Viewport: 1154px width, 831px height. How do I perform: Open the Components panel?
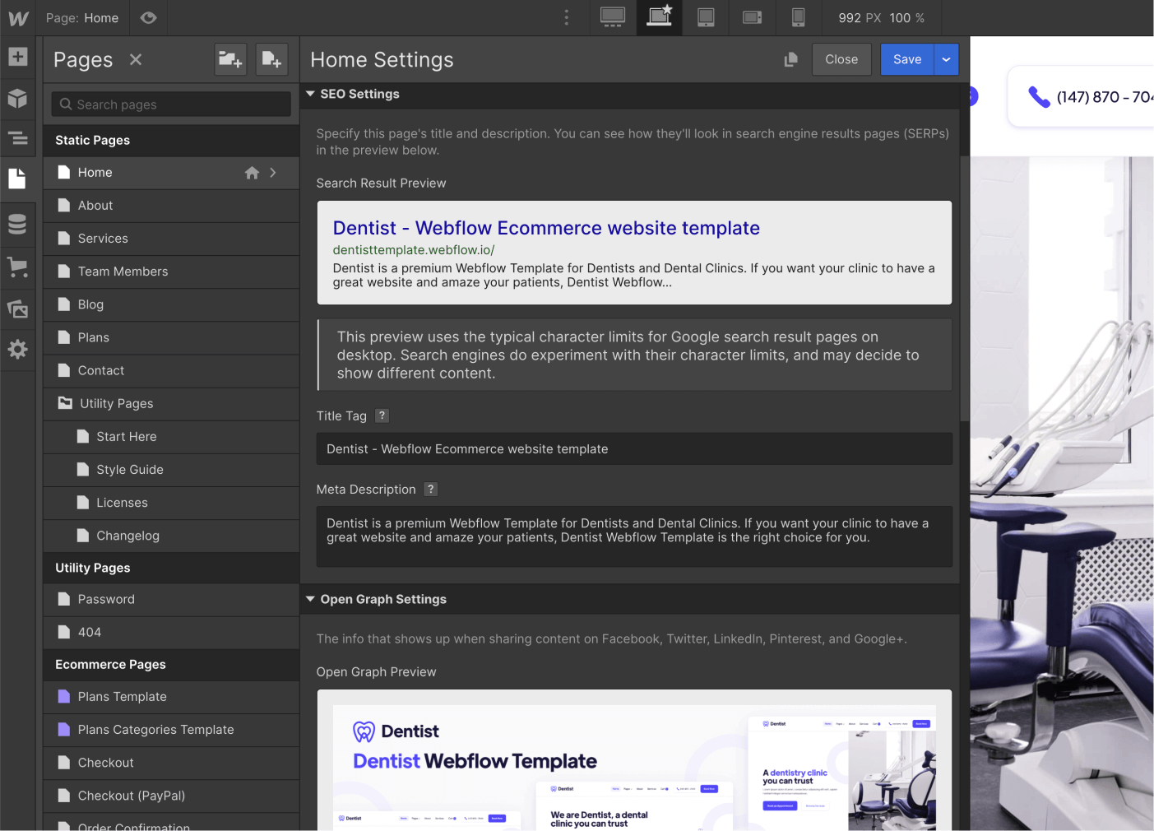click(17, 99)
